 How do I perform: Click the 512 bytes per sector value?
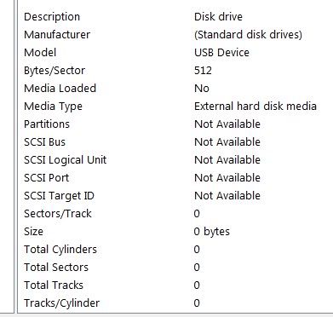203,71
